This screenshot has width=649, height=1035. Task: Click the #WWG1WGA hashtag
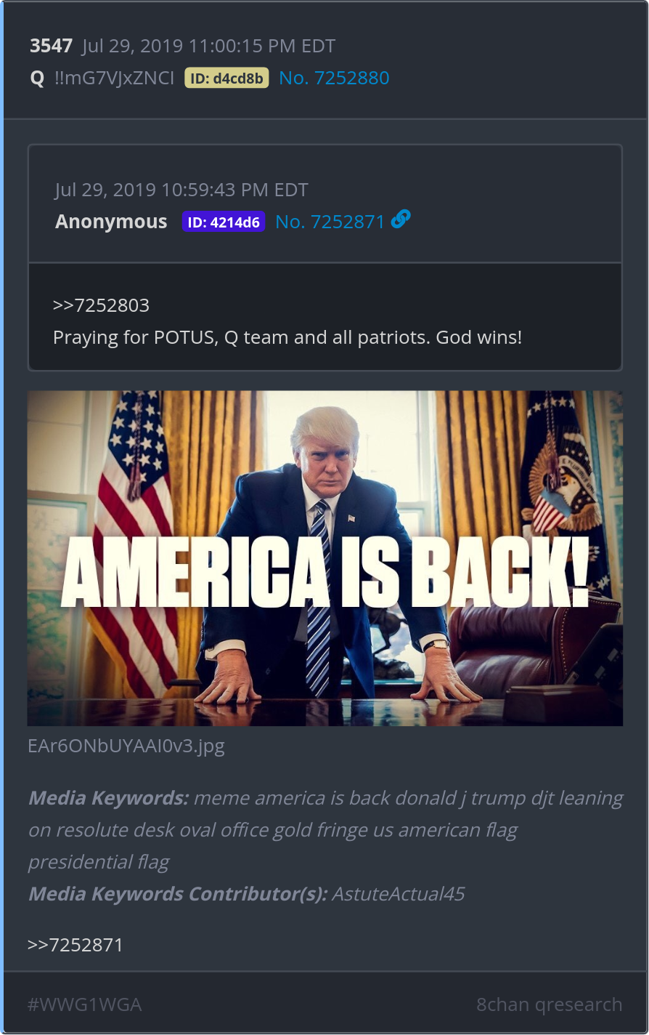(84, 1004)
